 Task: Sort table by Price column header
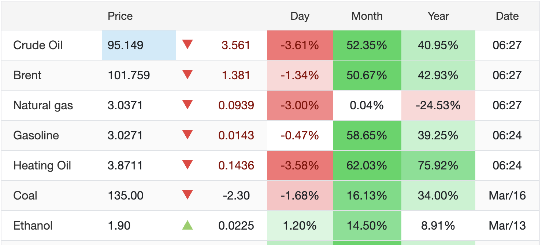[120, 16]
